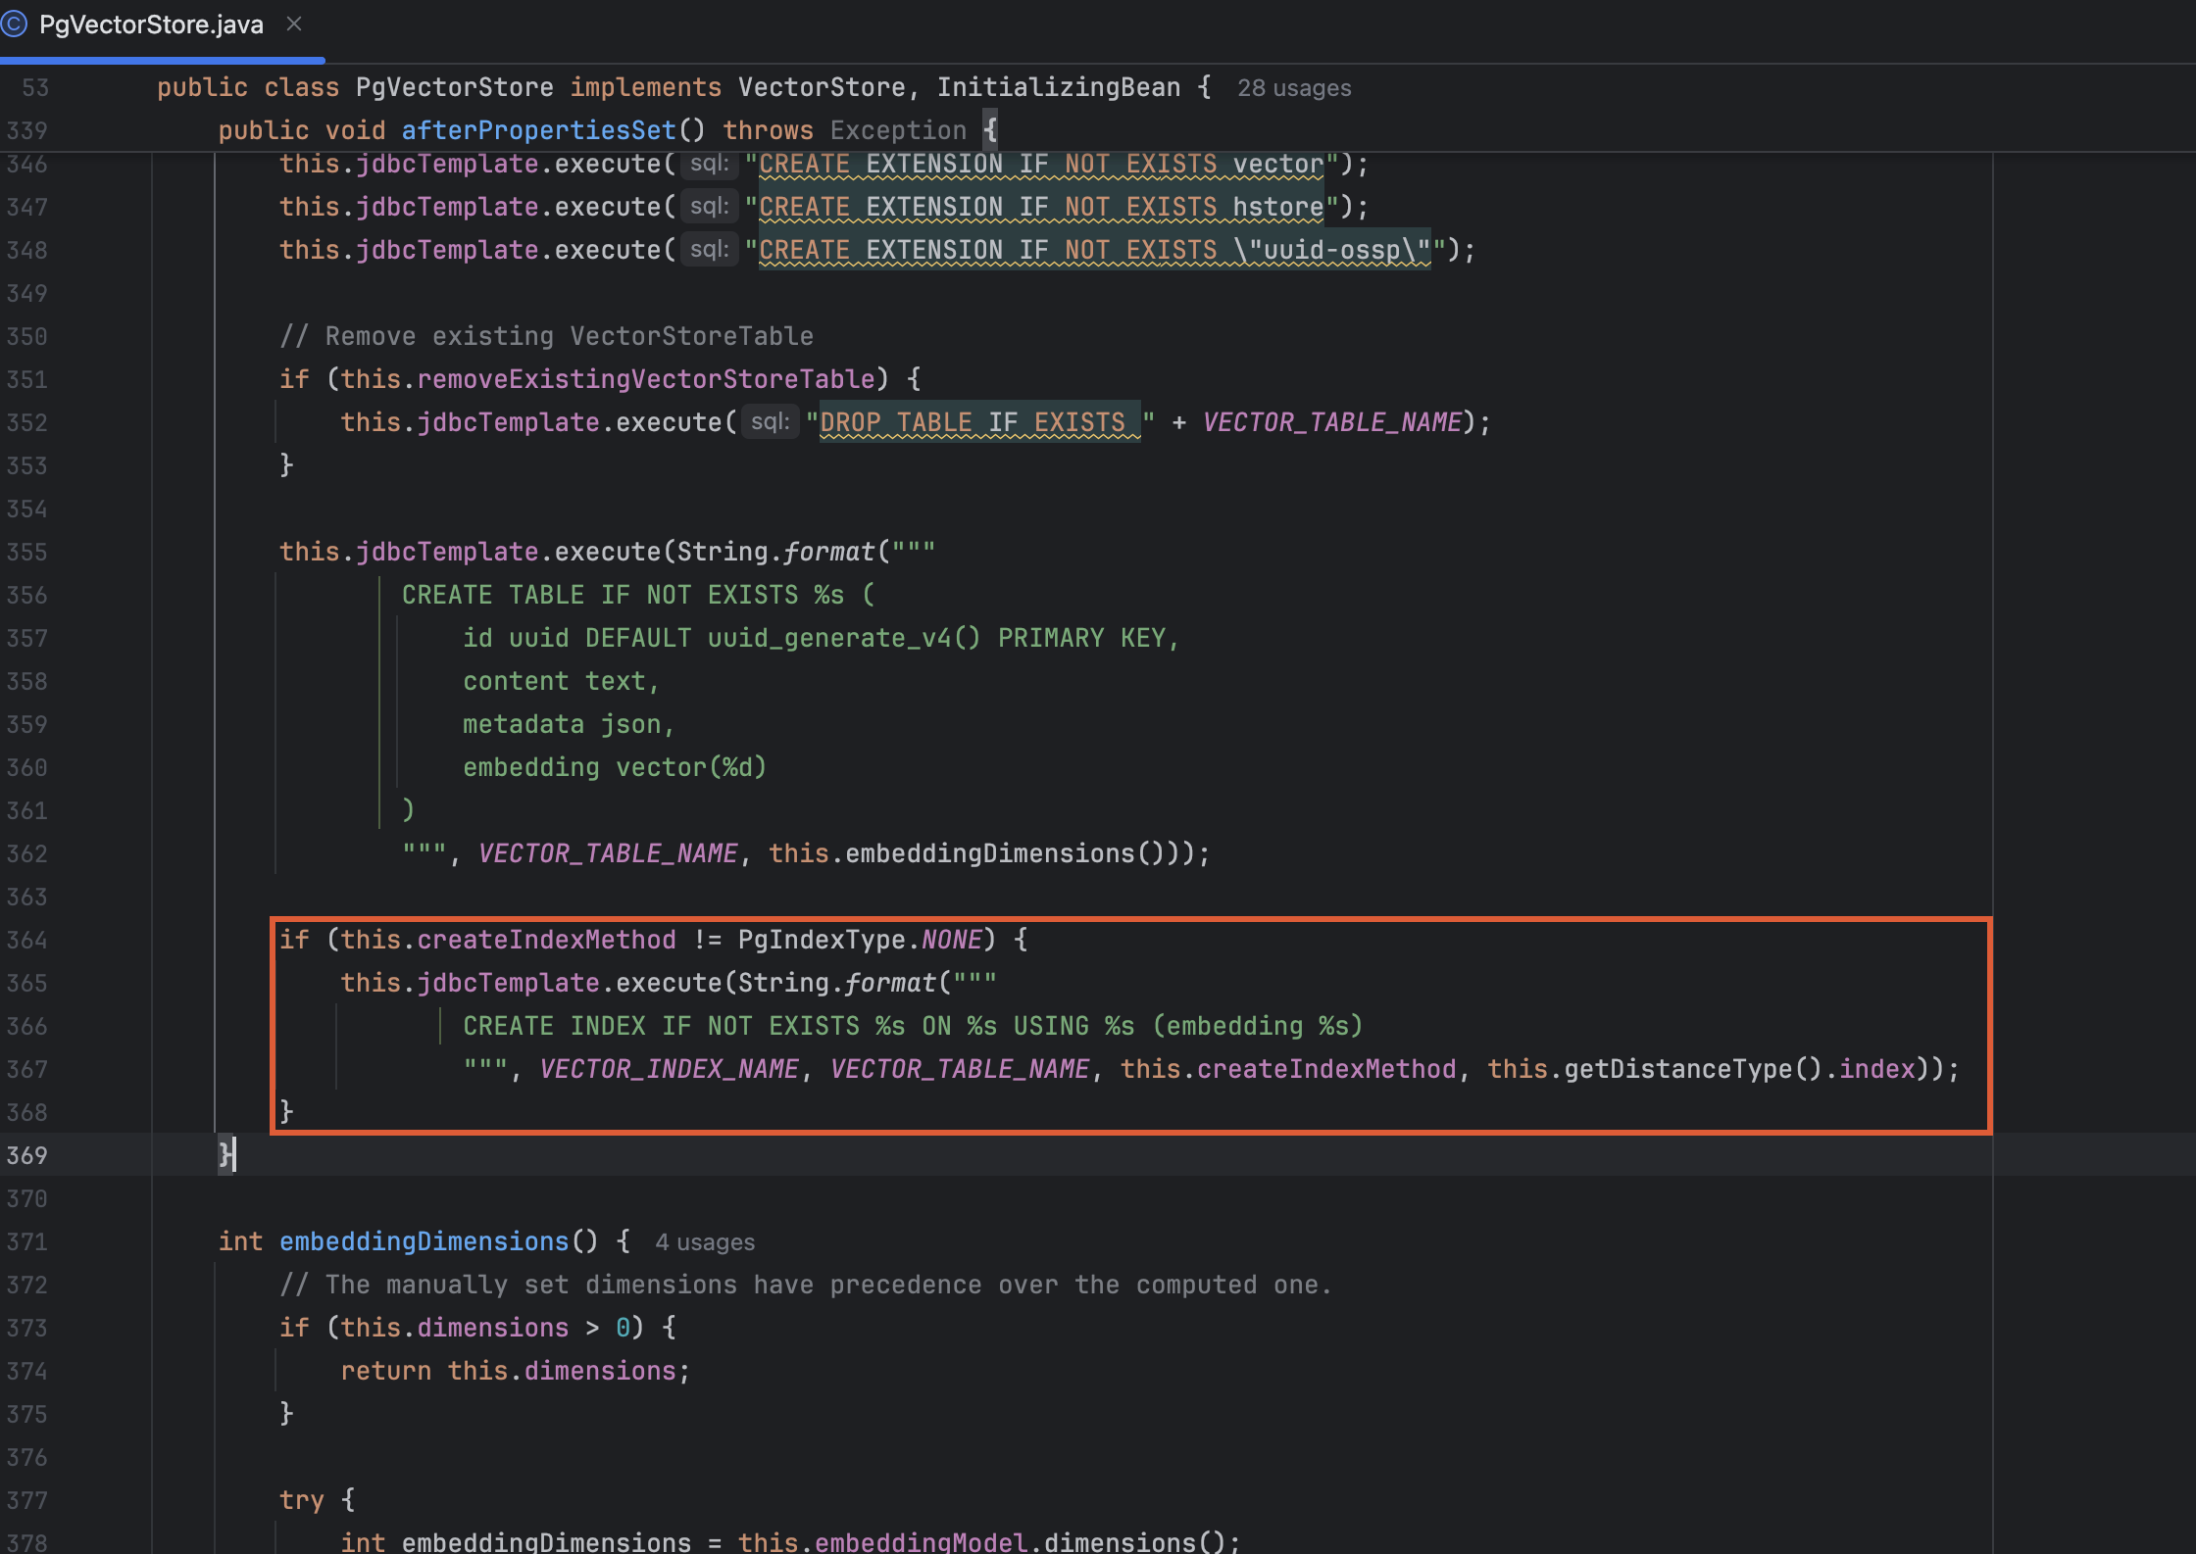Screen dimensions: 2196x1554
Task: Click the 'CREATE EXTENSION IF NOT EXISTS hstore' string
Action: tap(1041, 207)
